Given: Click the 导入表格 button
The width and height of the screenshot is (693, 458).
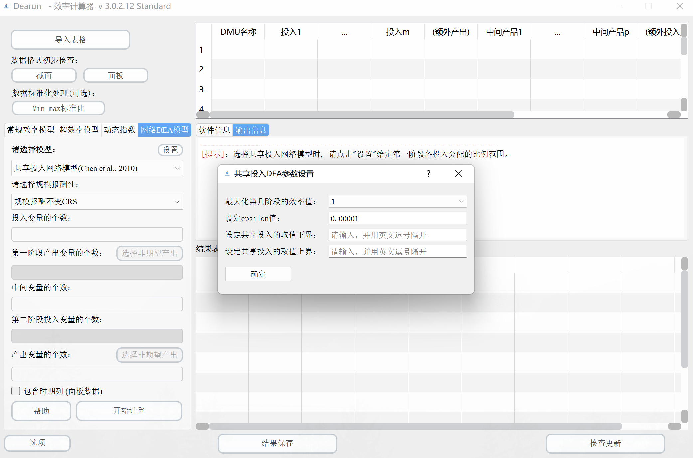Looking at the screenshot, I should [70, 40].
